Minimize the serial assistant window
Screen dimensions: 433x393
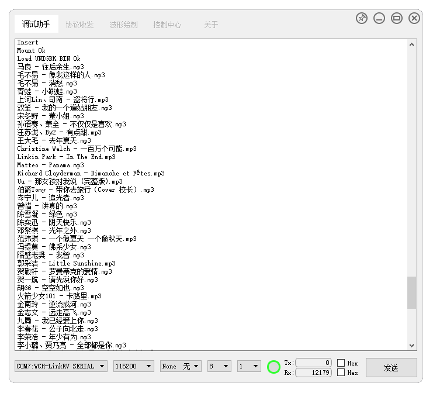(x=379, y=18)
